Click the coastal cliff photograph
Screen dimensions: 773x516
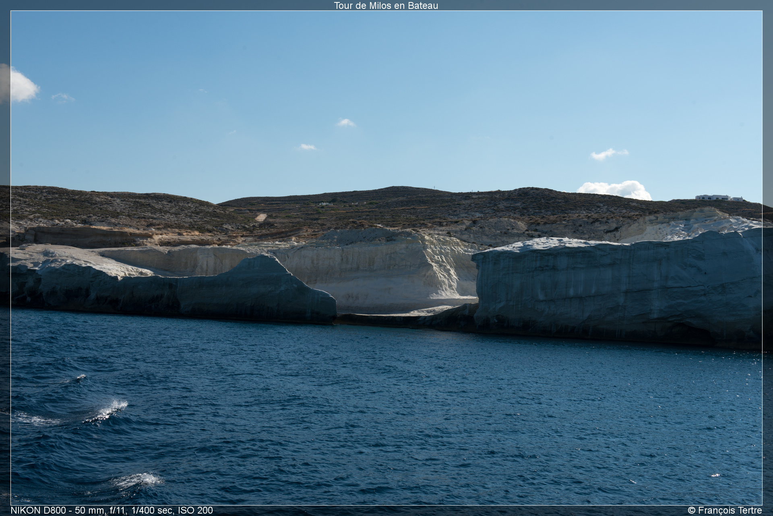(x=386, y=258)
